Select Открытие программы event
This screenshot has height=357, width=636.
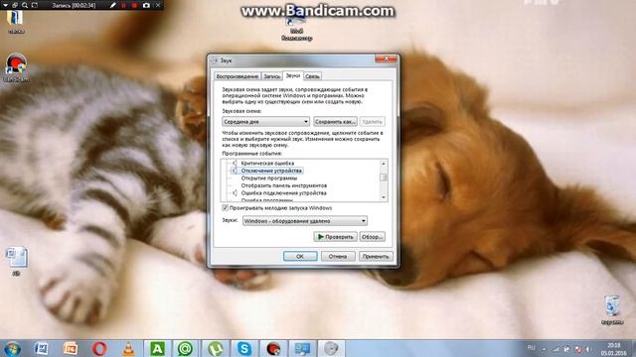point(269,178)
